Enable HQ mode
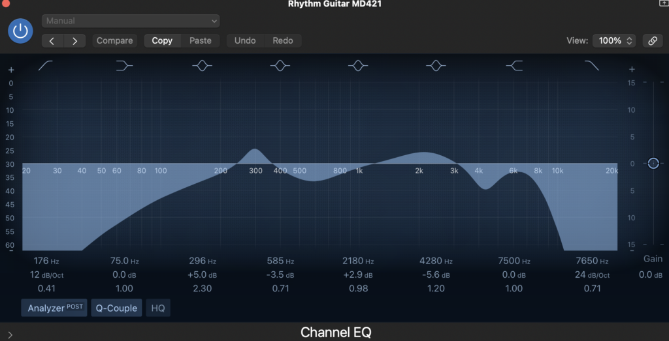 pyautogui.click(x=158, y=308)
